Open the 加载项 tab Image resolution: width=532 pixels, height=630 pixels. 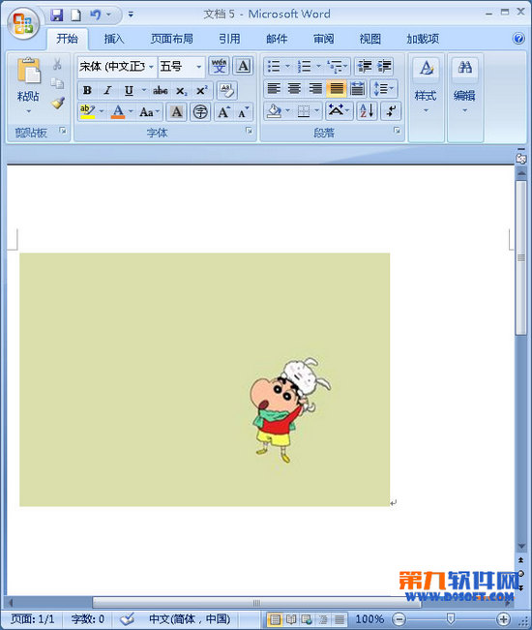coord(423,39)
